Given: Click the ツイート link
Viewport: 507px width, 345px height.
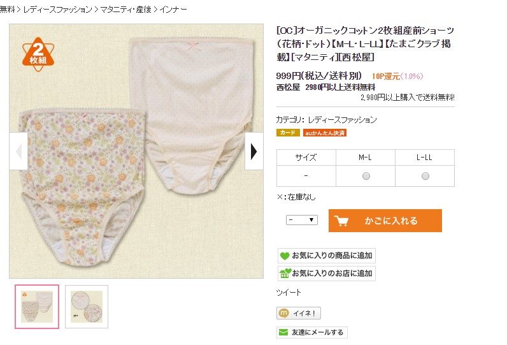Looking at the screenshot, I should 289,293.
